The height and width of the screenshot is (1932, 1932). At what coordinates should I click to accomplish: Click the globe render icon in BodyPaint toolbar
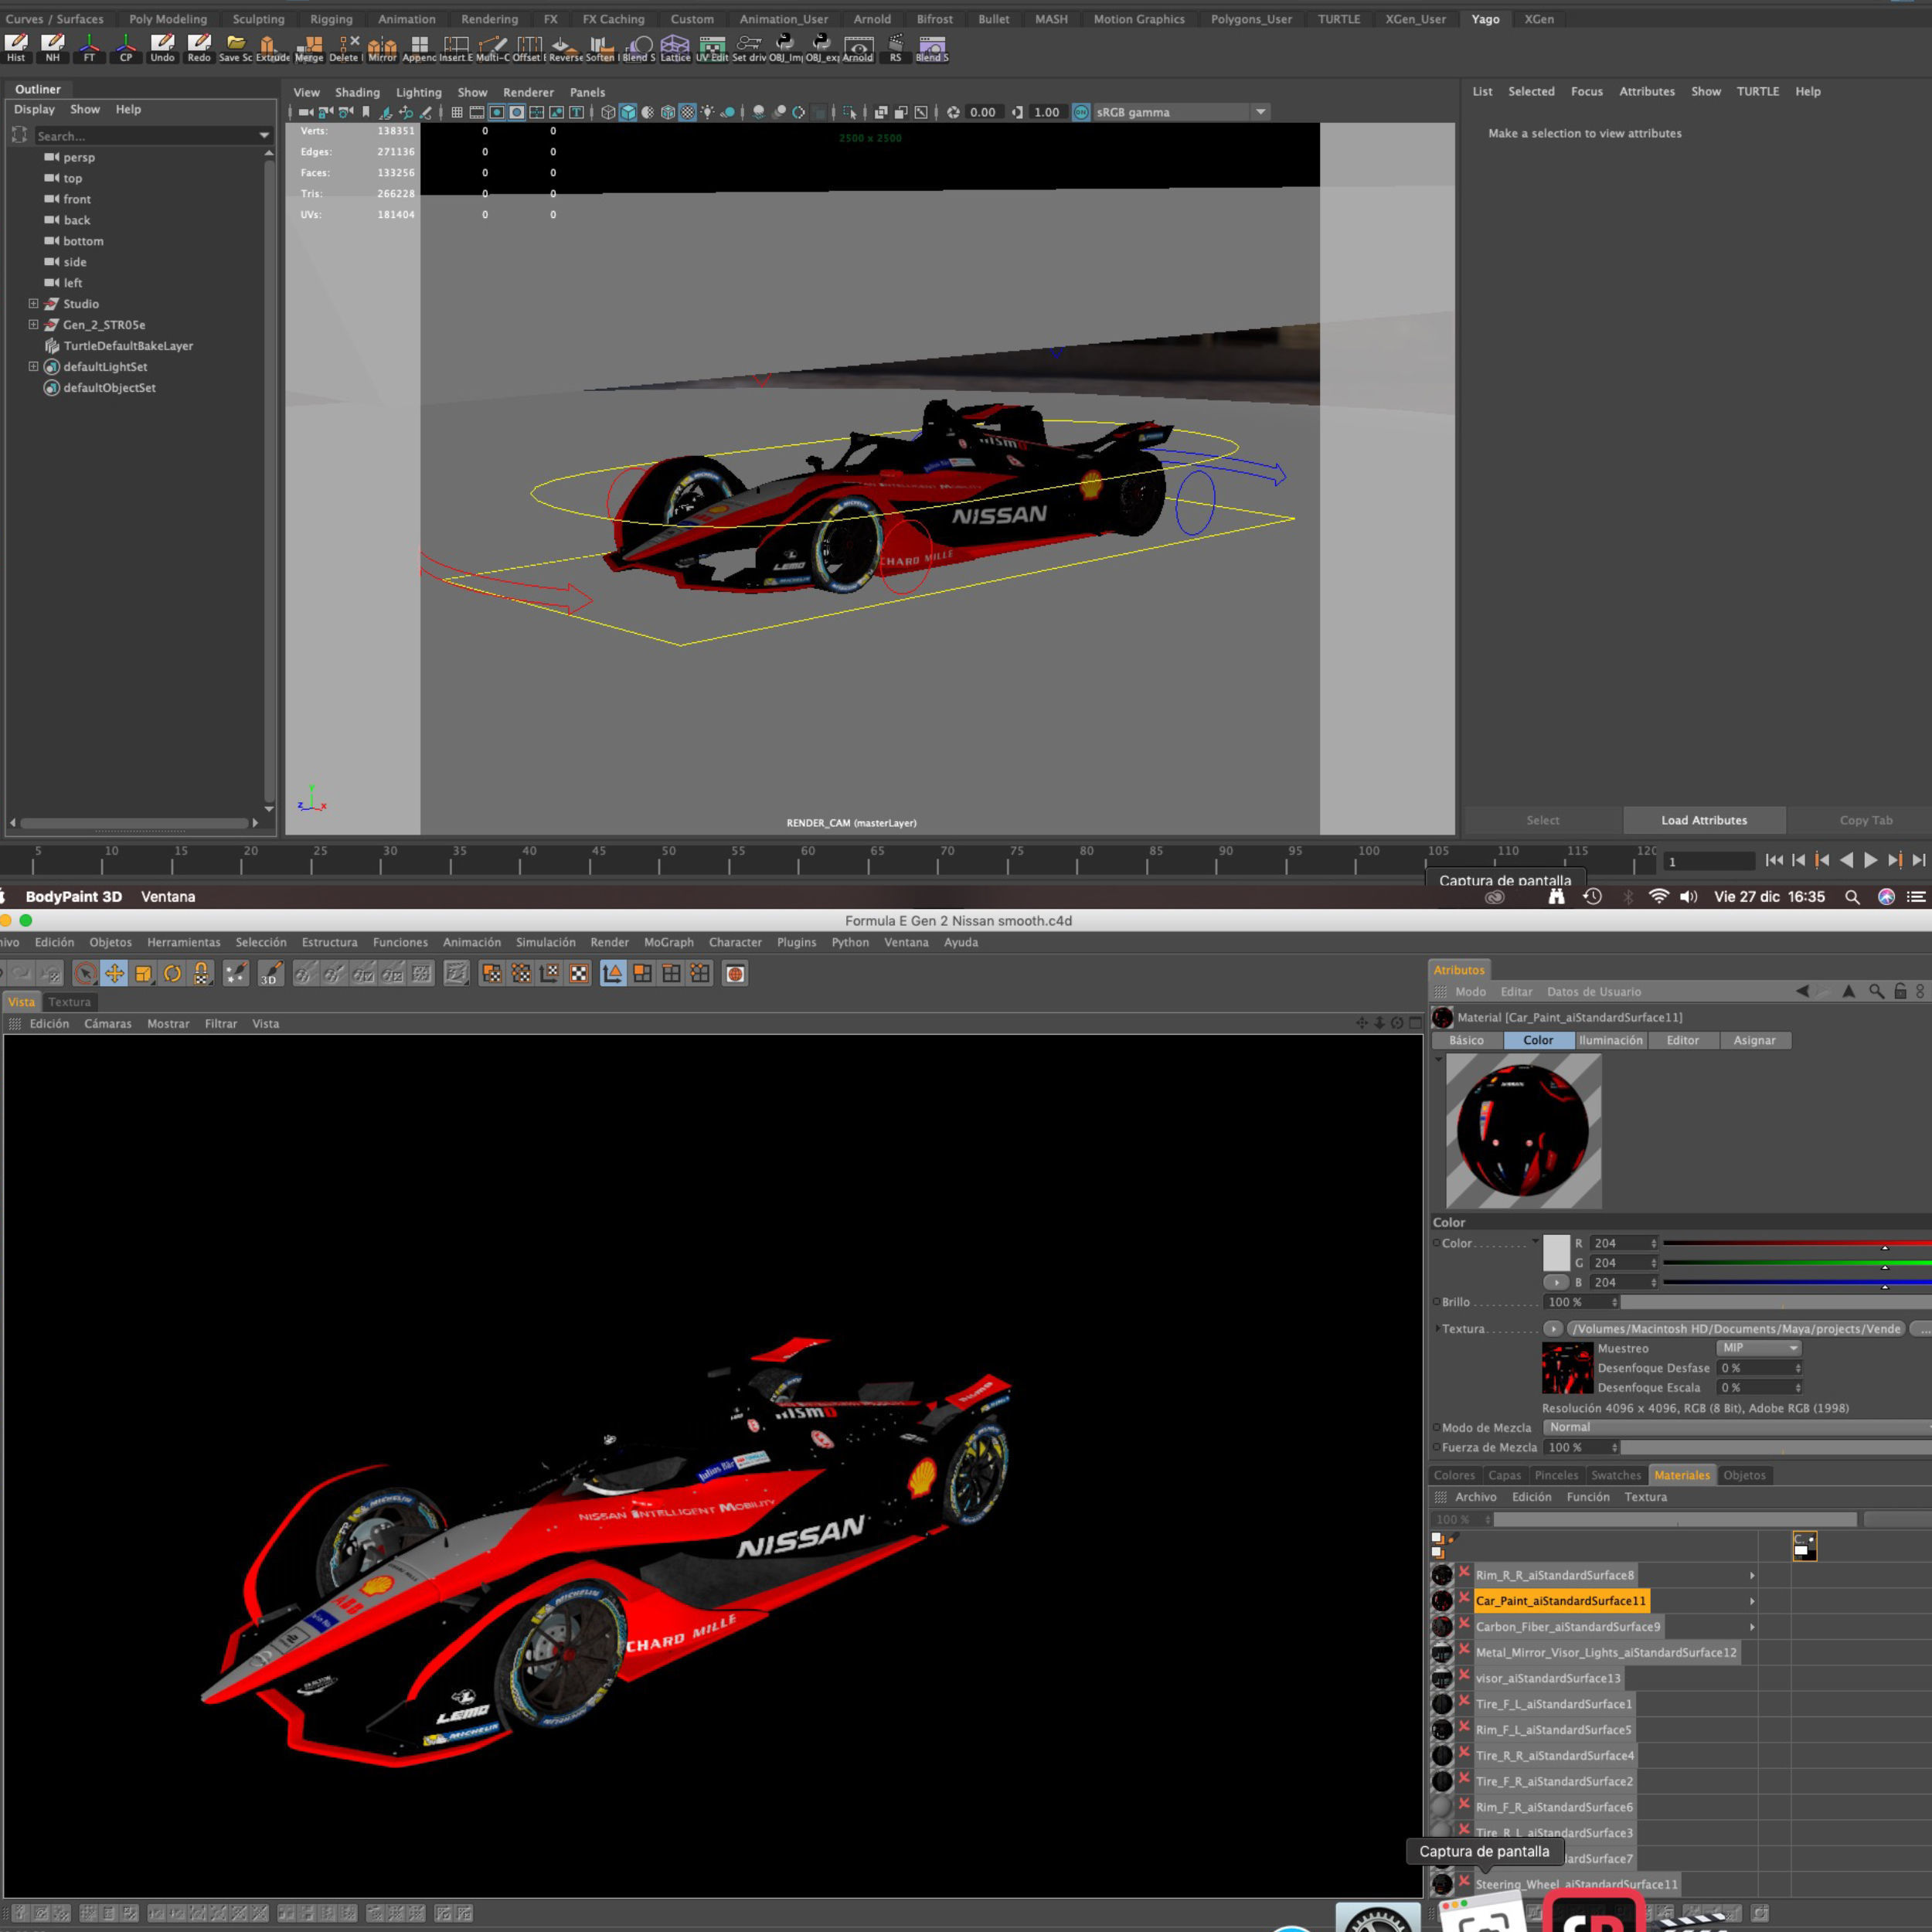(735, 974)
